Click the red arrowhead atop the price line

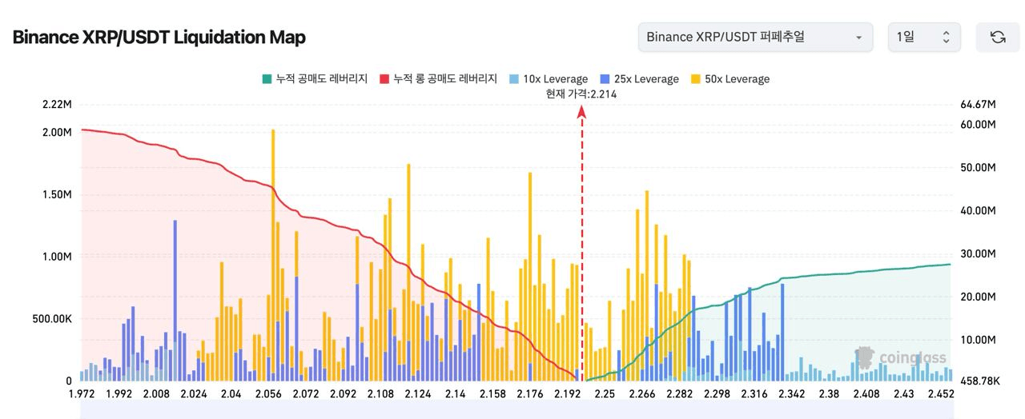(x=582, y=112)
